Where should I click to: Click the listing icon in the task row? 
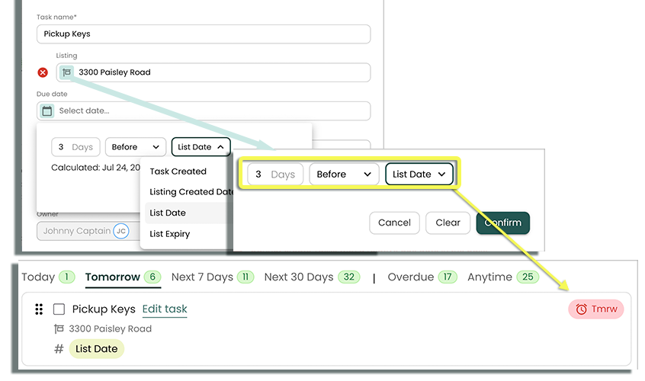[x=59, y=329]
